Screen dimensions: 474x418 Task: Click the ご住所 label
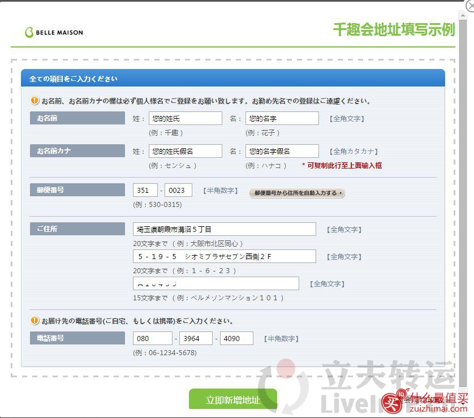pyautogui.click(x=77, y=229)
